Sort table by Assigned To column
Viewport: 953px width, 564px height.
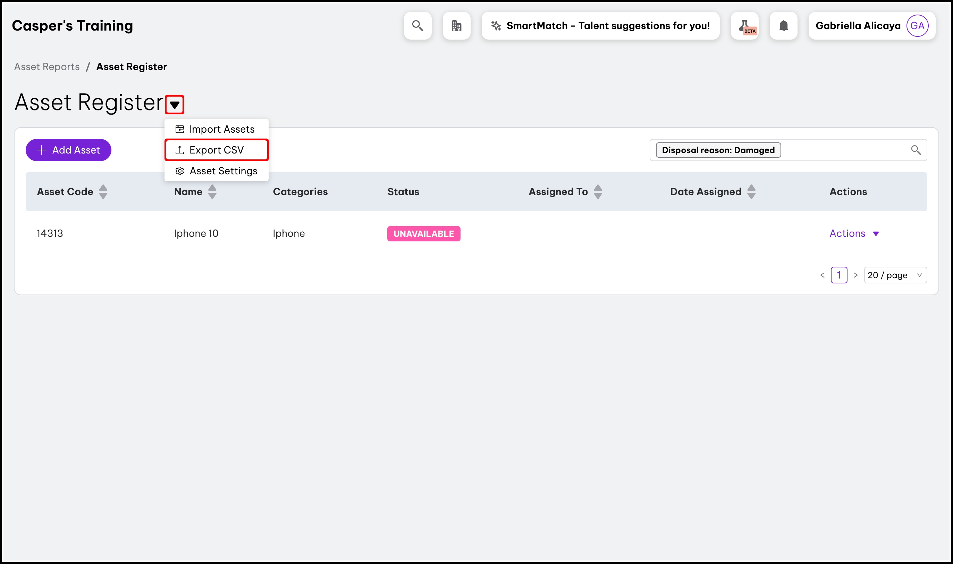[598, 192]
